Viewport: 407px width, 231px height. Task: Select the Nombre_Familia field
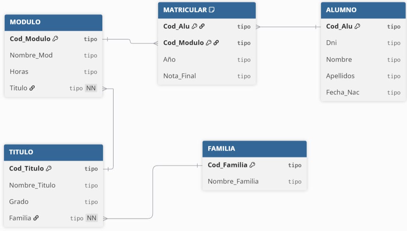click(233, 181)
